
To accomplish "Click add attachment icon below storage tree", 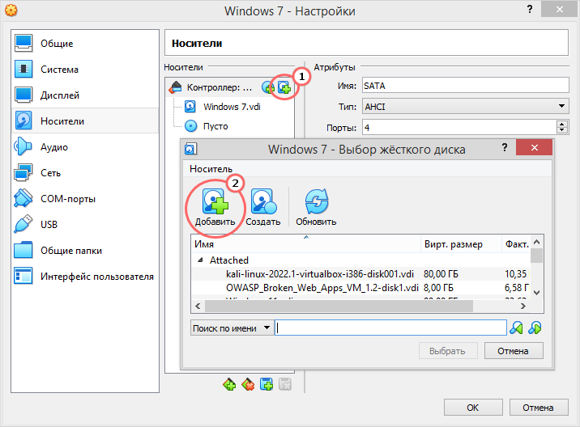I will click(x=267, y=384).
